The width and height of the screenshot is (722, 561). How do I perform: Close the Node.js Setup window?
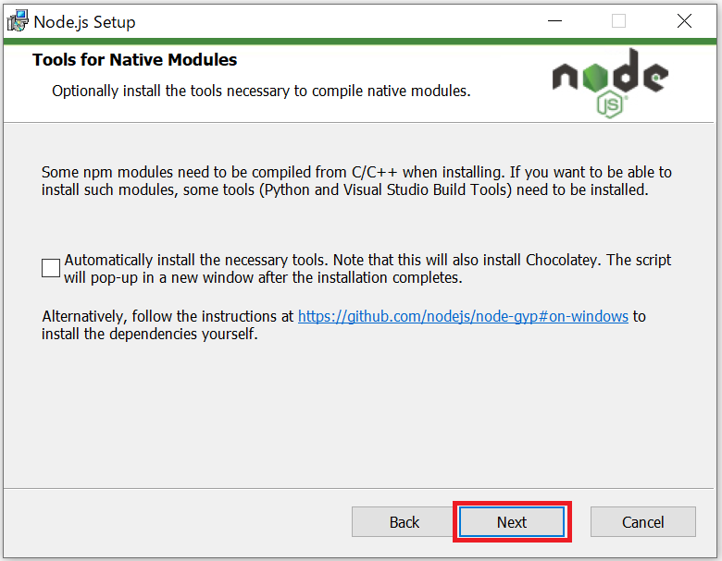684,20
